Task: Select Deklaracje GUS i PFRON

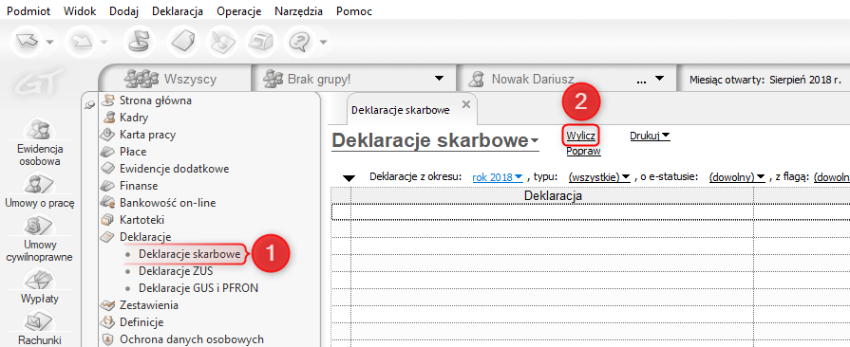Action: [198, 288]
